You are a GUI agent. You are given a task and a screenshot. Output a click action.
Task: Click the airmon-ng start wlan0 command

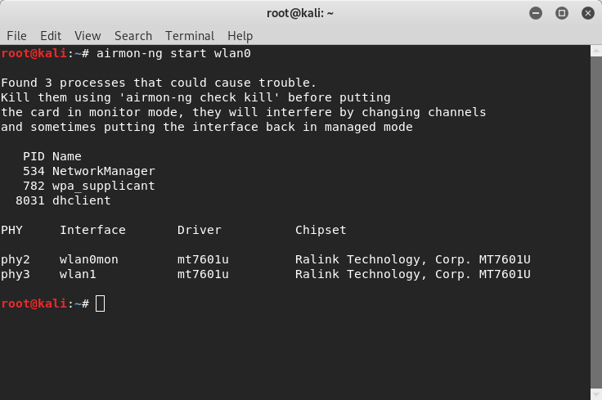click(x=173, y=53)
